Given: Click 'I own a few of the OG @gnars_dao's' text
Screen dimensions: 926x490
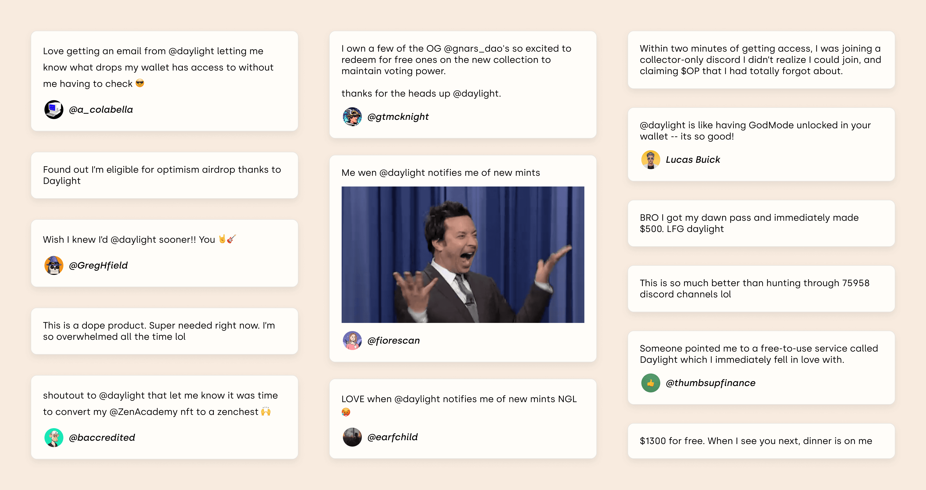Looking at the screenshot, I should coord(456,60).
